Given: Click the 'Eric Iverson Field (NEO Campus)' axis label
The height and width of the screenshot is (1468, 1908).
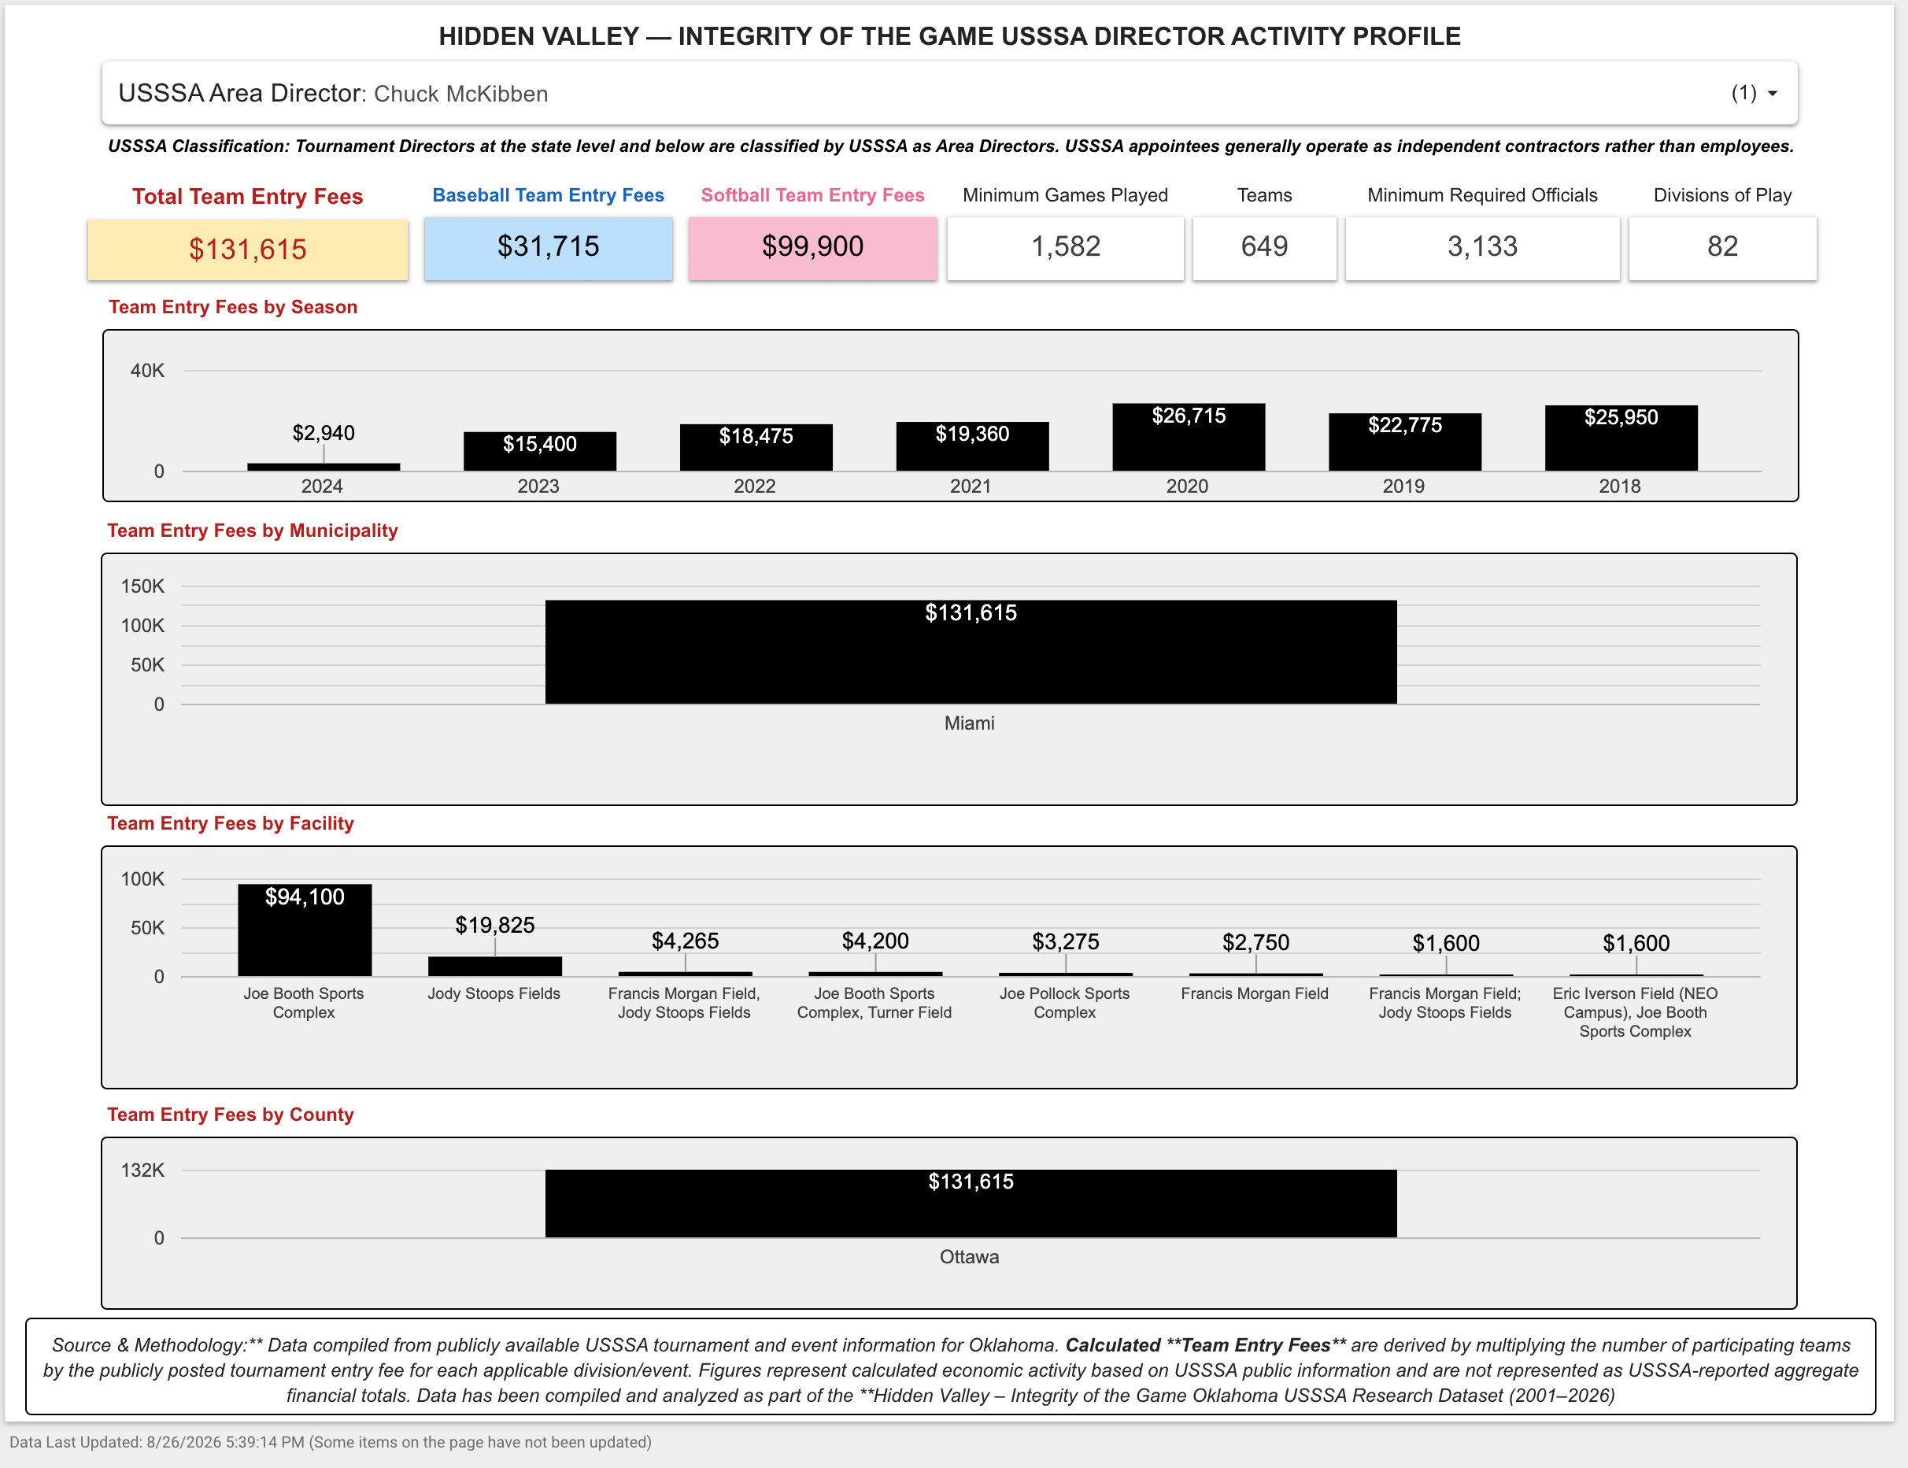Looking at the screenshot, I should [1636, 1013].
